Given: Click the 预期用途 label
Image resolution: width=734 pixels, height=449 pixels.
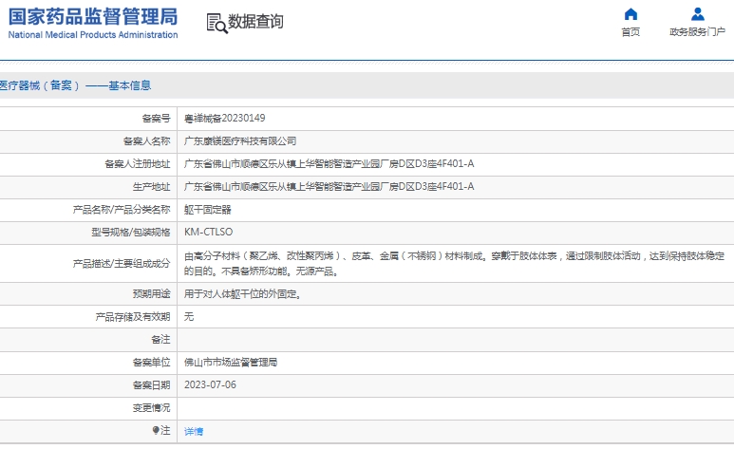Looking at the screenshot, I should point(152,294).
